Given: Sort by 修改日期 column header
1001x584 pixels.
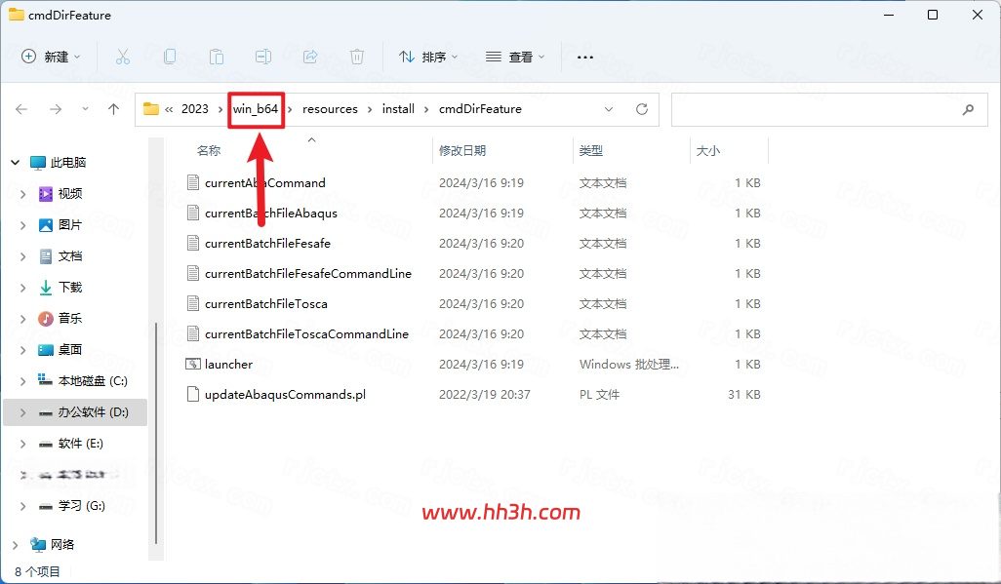Looking at the screenshot, I should [462, 150].
